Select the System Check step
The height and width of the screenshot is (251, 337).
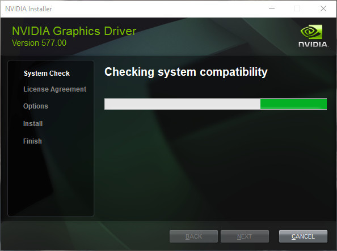point(47,73)
